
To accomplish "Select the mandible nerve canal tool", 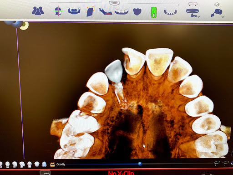I will point(106,11).
